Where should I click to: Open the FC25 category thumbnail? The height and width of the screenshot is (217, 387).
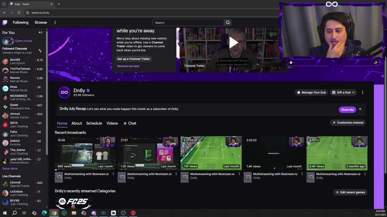[73, 203]
